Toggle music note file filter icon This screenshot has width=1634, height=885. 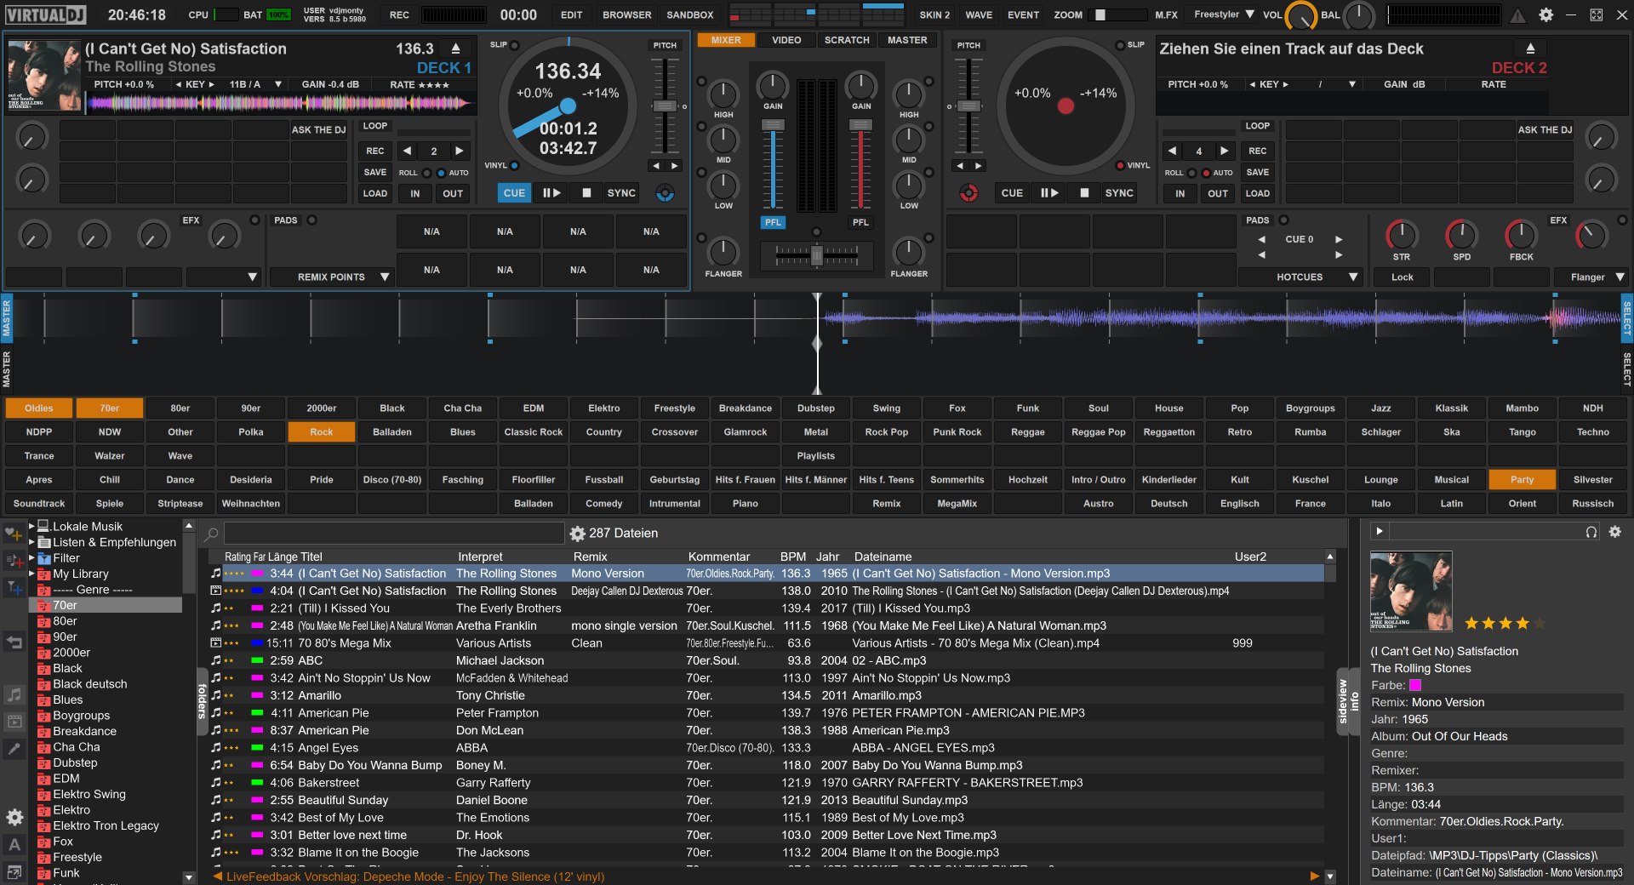pos(14,695)
